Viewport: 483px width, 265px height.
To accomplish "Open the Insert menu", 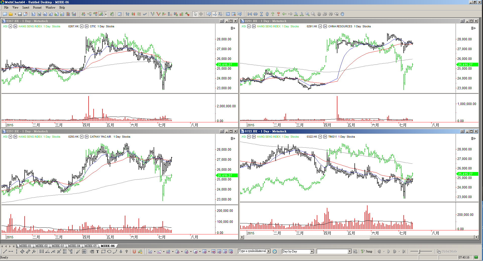I will pyautogui.click(x=26, y=8).
